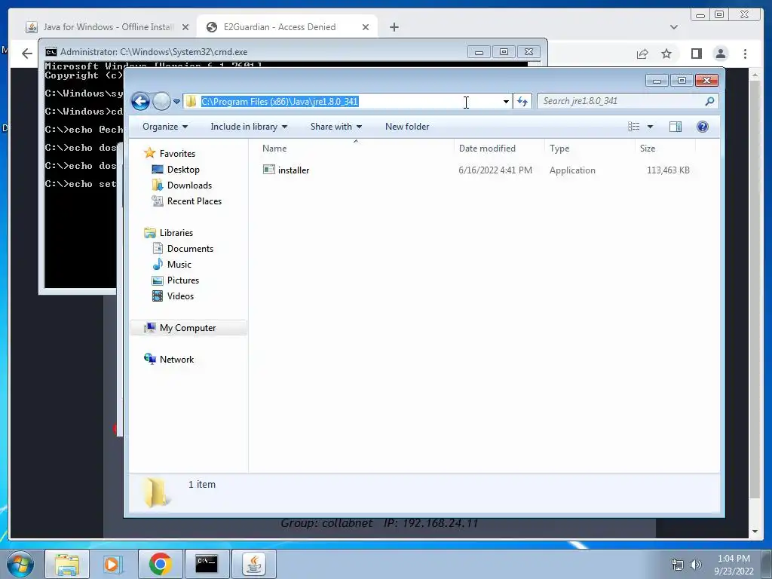Screen dimensions: 772x579
Task: Sort by the Type column header
Action: pyautogui.click(x=590, y=149)
